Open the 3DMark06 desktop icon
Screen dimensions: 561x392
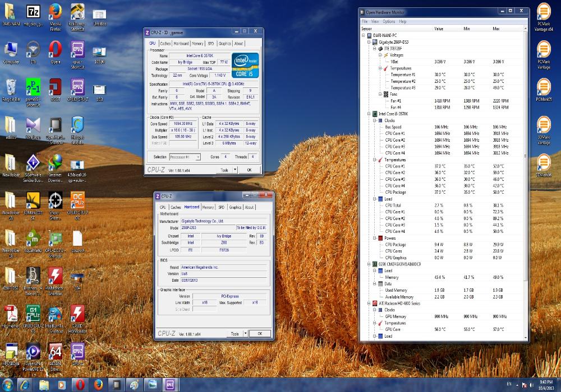tap(544, 165)
